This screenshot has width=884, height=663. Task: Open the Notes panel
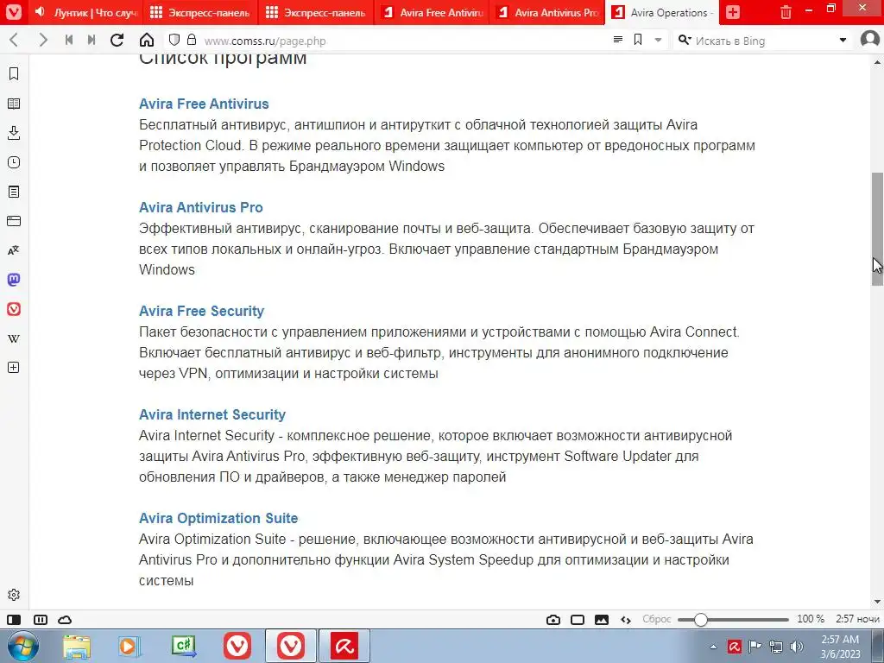tap(14, 192)
